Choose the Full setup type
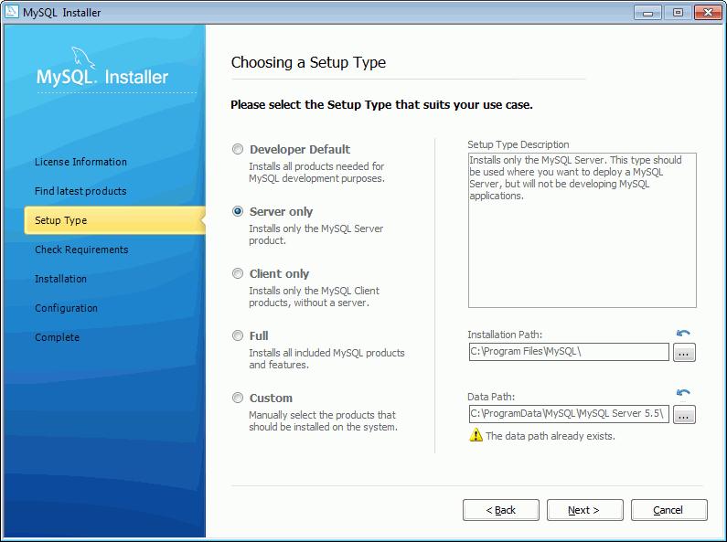This screenshot has width=727, height=542. 238,335
